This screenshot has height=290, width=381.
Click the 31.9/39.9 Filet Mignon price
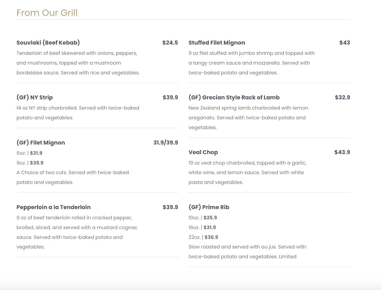click(165, 143)
